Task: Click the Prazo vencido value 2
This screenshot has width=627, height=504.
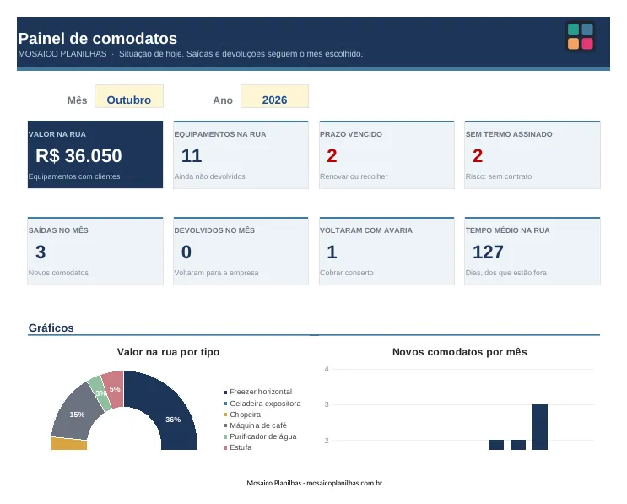Action: tap(332, 155)
